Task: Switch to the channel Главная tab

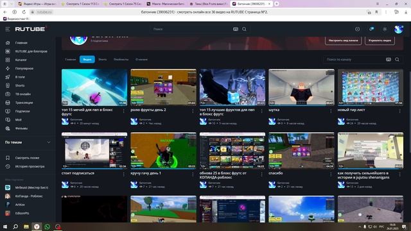Action: click(x=71, y=60)
